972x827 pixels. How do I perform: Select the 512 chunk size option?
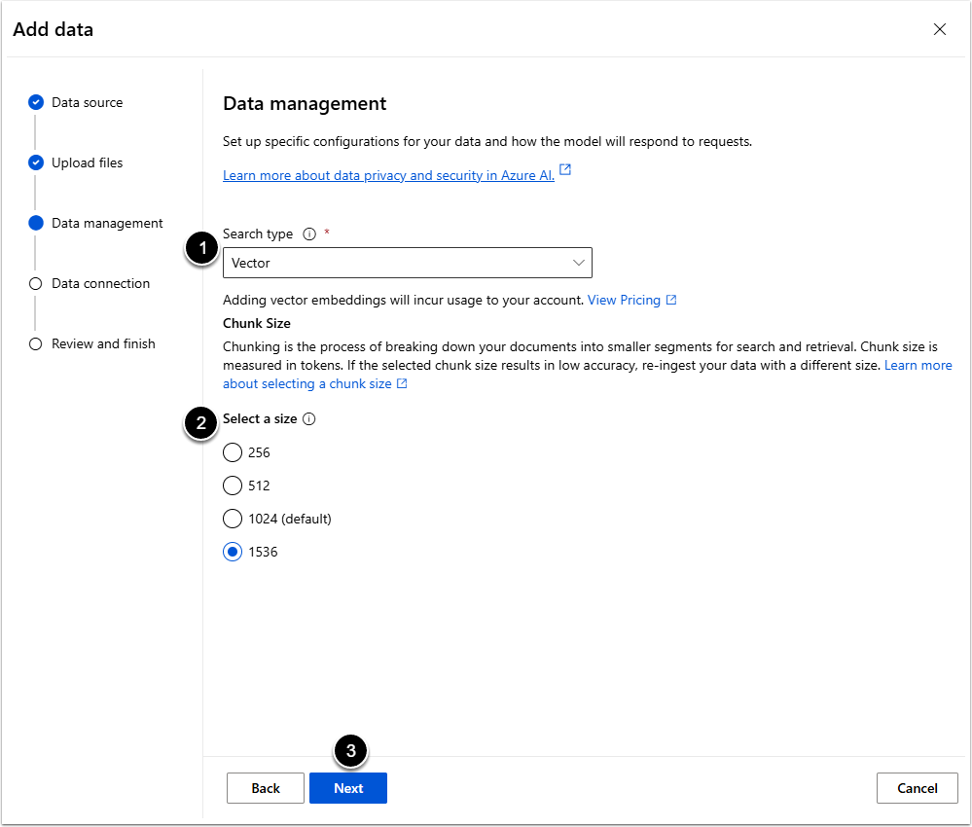click(x=233, y=485)
